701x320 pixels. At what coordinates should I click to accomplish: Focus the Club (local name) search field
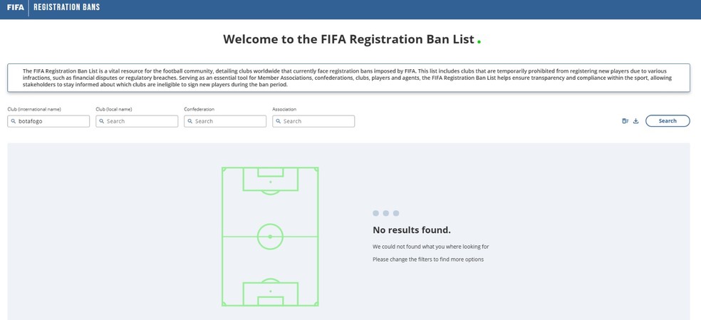[x=137, y=121]
